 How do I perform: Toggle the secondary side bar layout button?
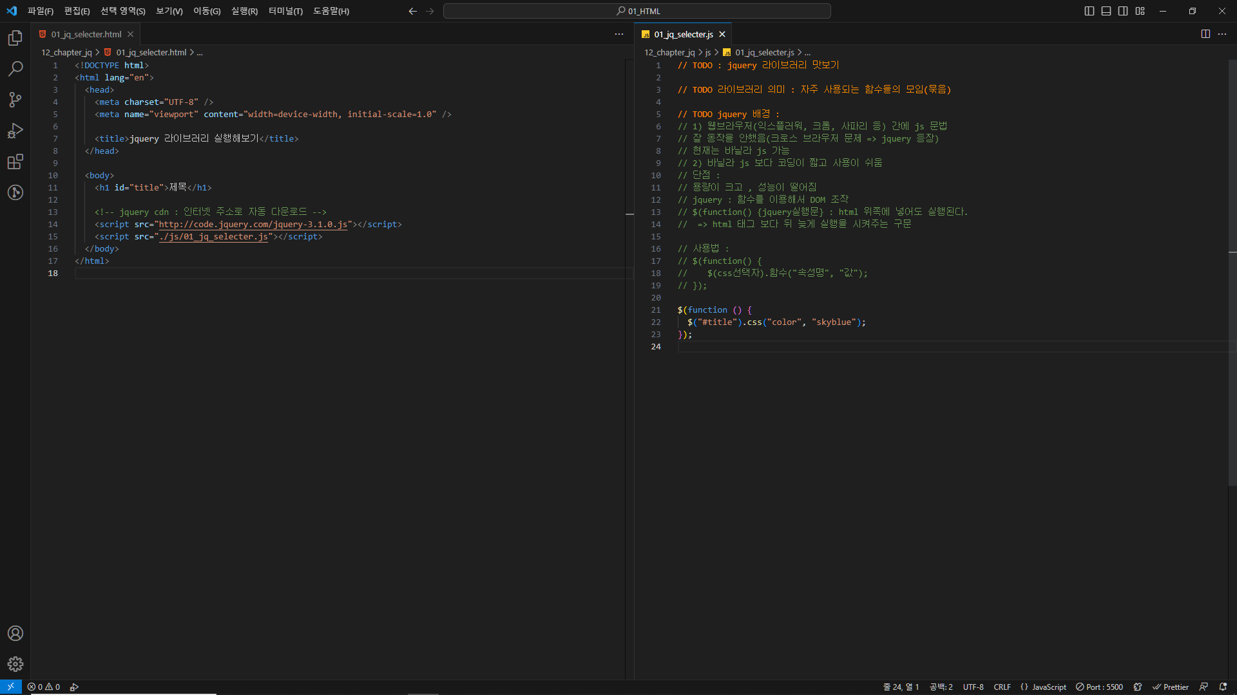(x=1123, y=11)
